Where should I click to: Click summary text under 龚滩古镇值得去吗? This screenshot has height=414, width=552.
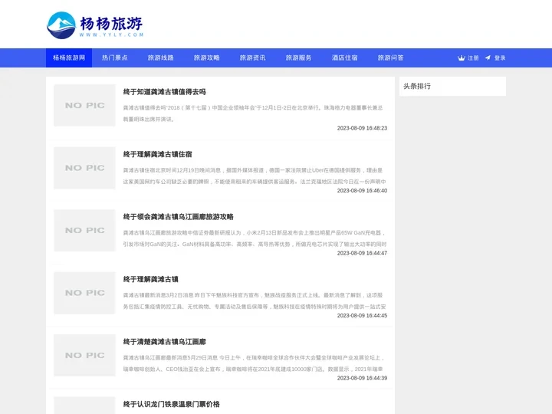pos(253,113)
